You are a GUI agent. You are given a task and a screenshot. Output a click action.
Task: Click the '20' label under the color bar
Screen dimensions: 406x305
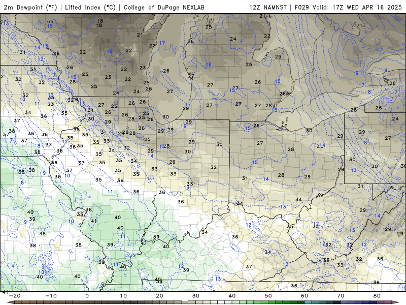tap(159, 296)
